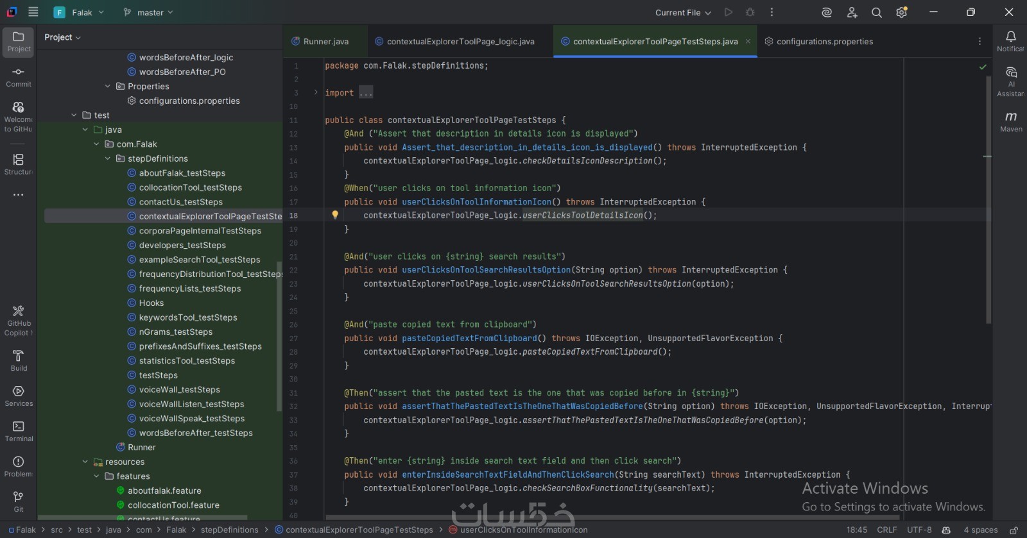This screenshot has width=1027, height=538.
Task: Click the Search Everywhere magnifier icon
Action: (x=876, y=12)
